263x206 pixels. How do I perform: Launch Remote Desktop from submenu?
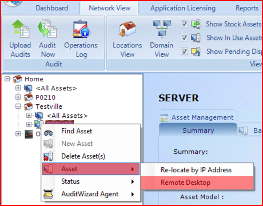197,183
